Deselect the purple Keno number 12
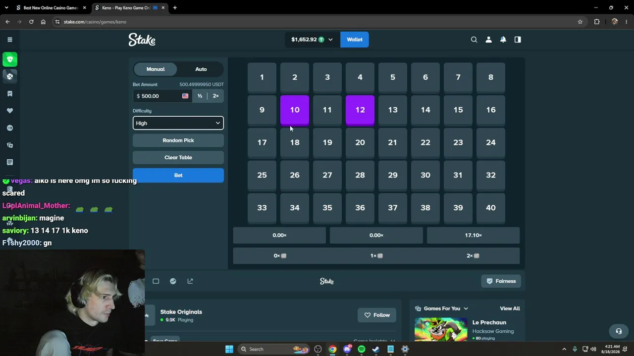The image size is (634, 356). (x=360, y=110)
